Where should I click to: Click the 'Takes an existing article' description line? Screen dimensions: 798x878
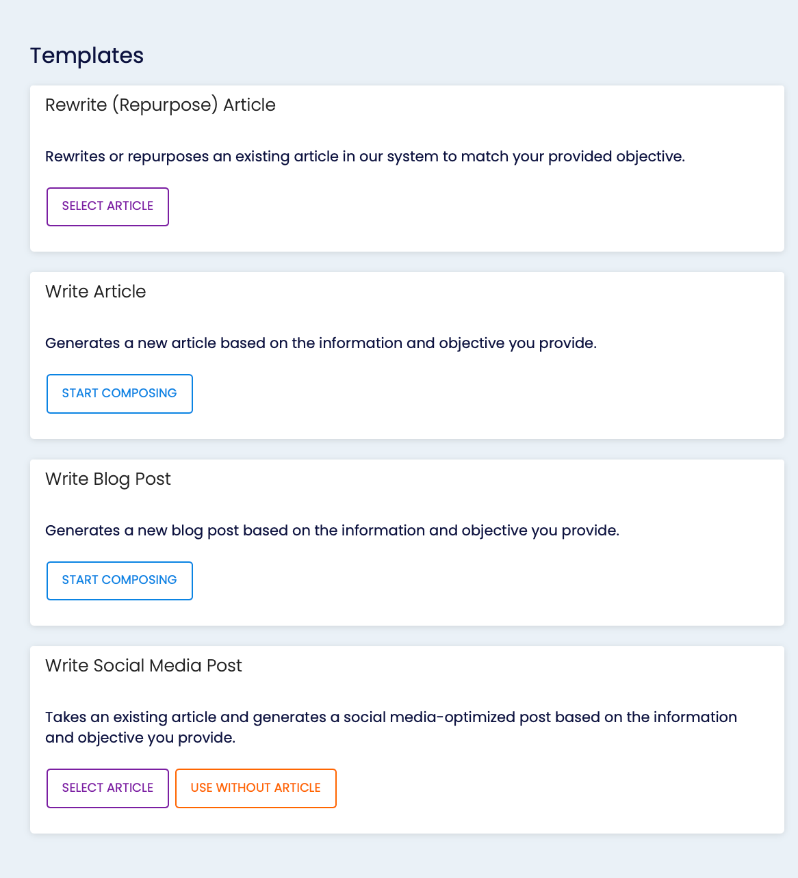click(391, 717)
